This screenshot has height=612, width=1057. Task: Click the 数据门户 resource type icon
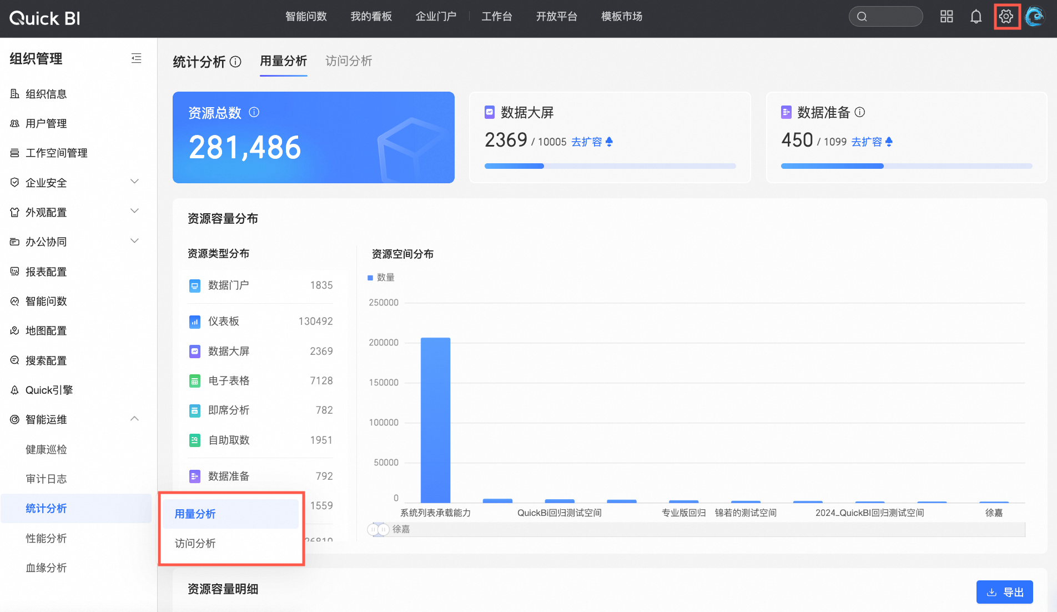point(195,286)
